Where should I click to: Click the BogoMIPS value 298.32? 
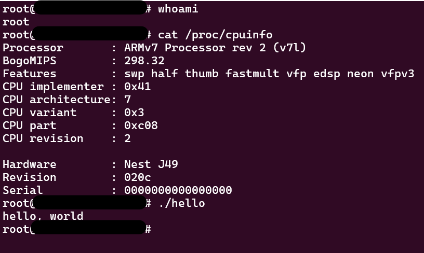pos(144,61)
